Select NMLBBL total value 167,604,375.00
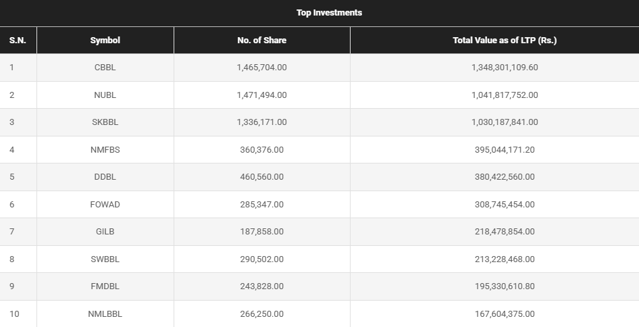The image size is (639, 327). click(504, 314)
